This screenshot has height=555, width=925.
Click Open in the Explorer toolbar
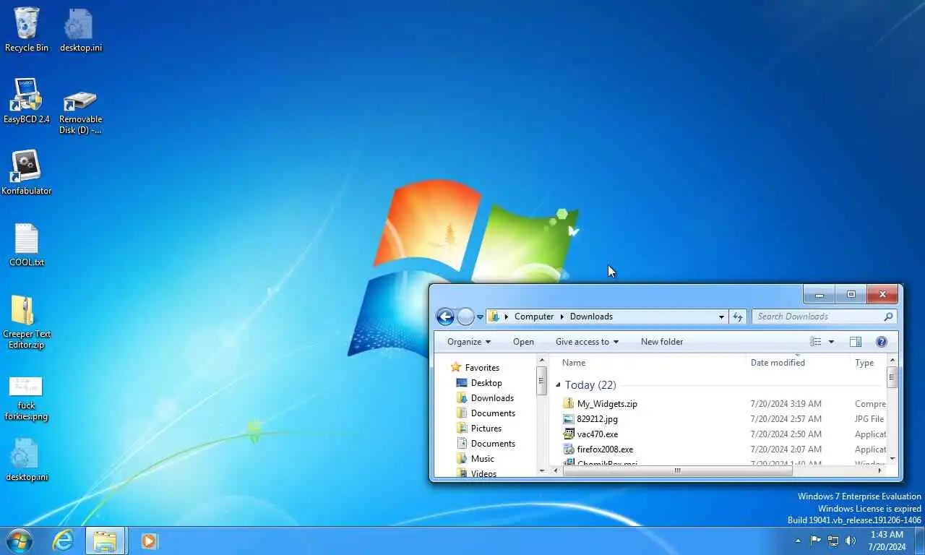click(x=523, y=342)
